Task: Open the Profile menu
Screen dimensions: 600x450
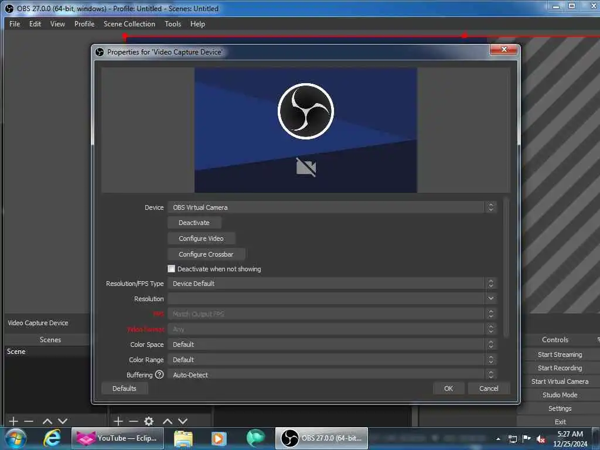Action: (84, 23)
